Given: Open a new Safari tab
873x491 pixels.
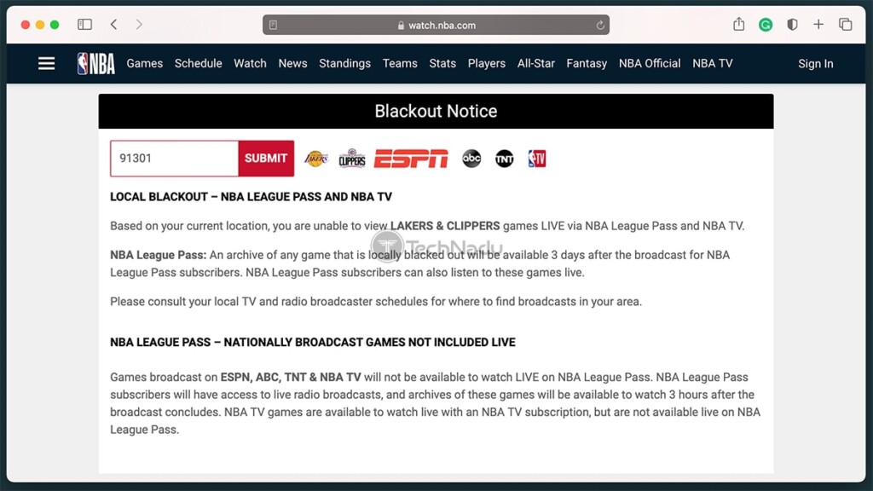Looking at the screenshot, I should coord(818,25).
